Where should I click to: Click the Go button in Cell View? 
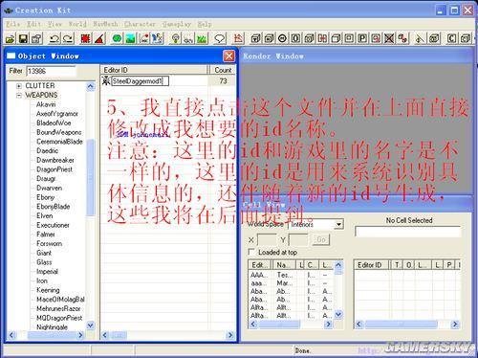coord(321,239)
